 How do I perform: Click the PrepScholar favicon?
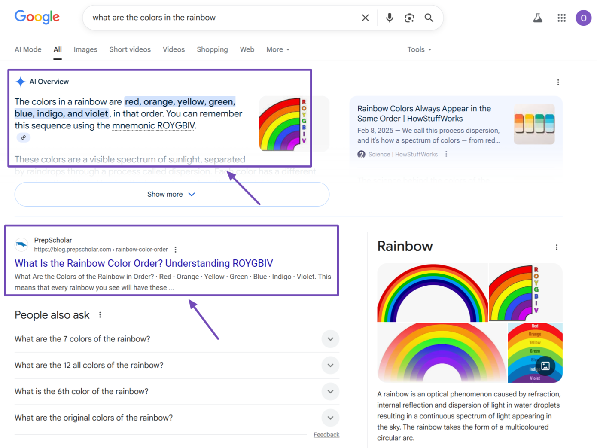click(x=21, y=244)
